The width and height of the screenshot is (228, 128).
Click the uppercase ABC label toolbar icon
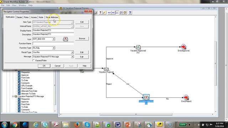coord(113,13)
